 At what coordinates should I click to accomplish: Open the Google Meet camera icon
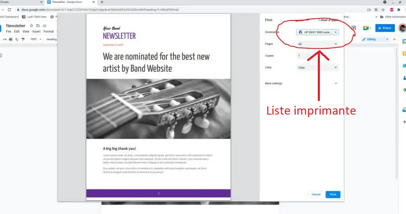366,28
